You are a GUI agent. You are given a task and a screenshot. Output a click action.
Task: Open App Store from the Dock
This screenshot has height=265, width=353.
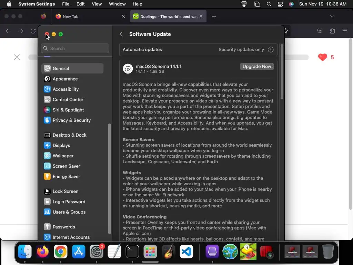coord(79,252)
